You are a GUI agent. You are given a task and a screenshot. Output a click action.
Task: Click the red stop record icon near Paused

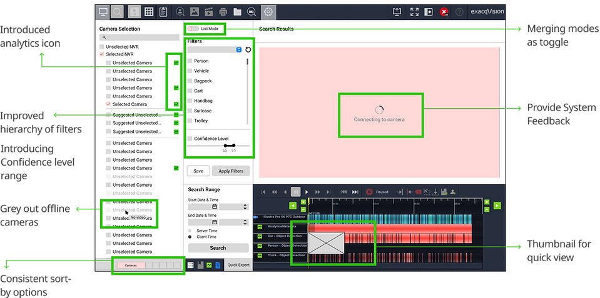(369, 192)
